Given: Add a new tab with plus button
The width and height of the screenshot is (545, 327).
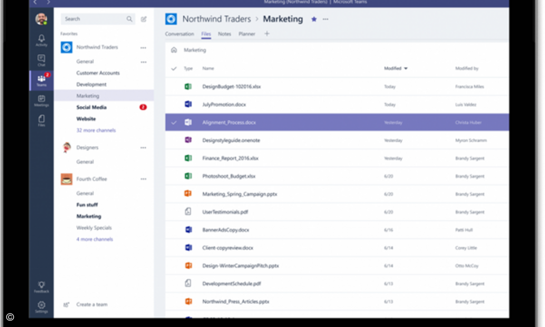Looking at the screenshot, I should pos(267,34).
